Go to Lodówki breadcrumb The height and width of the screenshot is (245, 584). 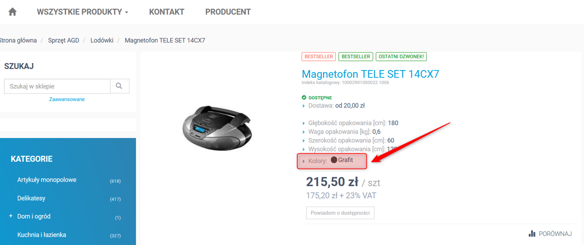pos(102,40)
